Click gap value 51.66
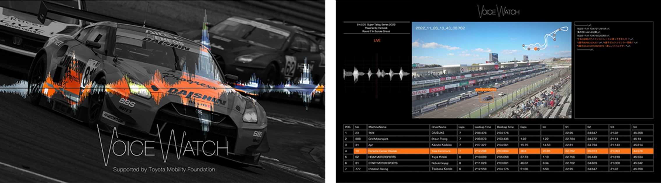 (x=524, y=169)
